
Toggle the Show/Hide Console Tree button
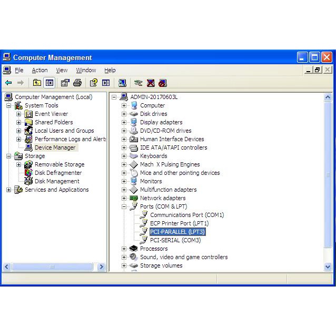49,83
